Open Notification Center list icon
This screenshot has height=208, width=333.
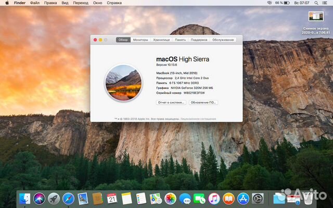[325, 3]
